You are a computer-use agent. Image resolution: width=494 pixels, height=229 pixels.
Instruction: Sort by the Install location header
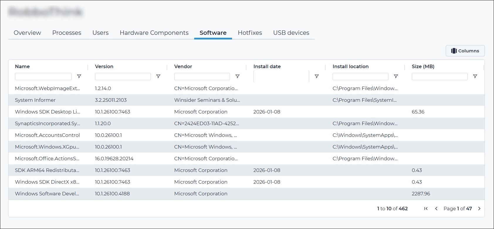[x=351, y=66]
